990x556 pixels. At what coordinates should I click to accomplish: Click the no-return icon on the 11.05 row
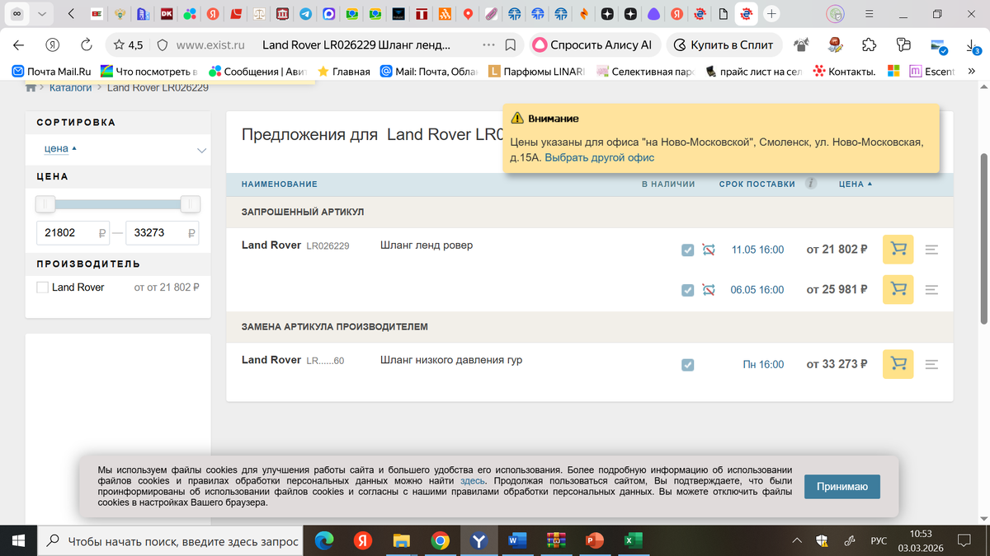(709, 250)
